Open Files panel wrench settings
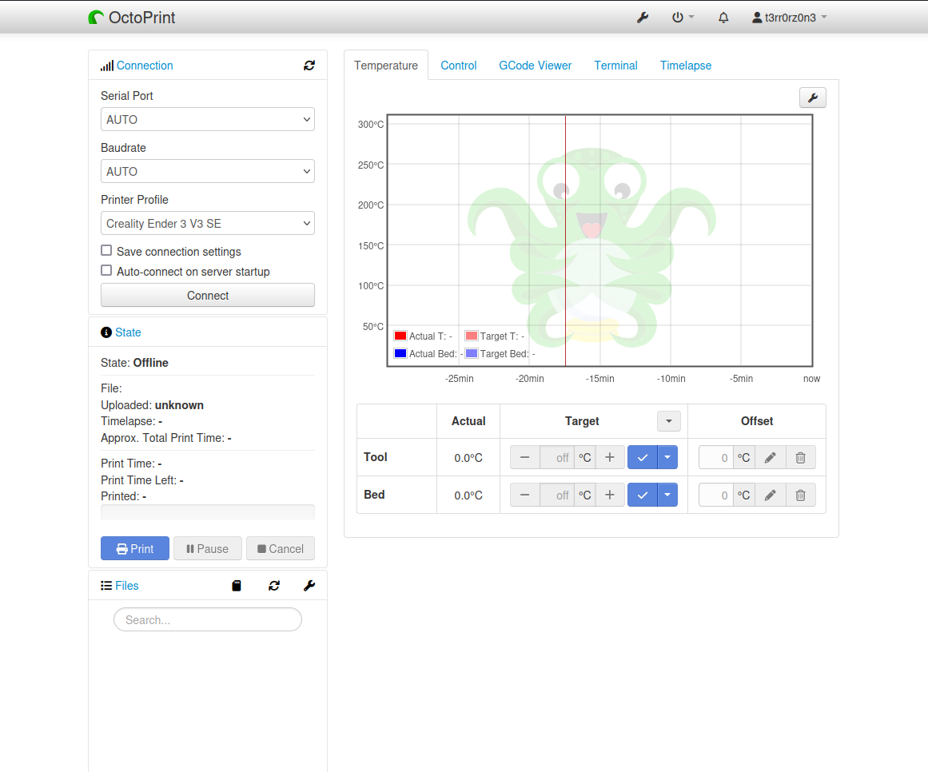 tap(309, 586)
